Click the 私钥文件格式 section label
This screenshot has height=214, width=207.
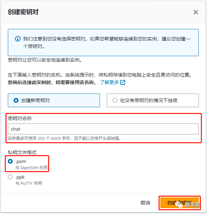coord(22,152)
